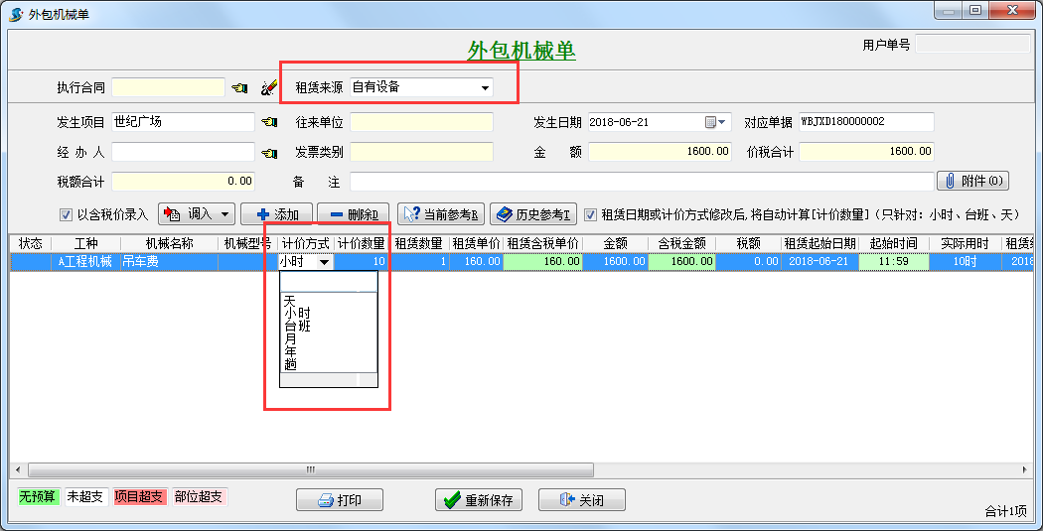Click into the 备注 remarks field
1043x531 pixels.
(x=641, y=182)
